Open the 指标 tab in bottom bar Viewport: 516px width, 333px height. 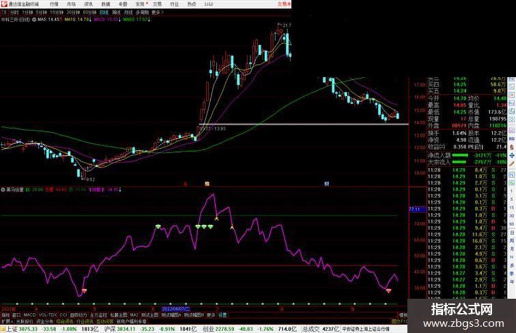pos(5,315)
